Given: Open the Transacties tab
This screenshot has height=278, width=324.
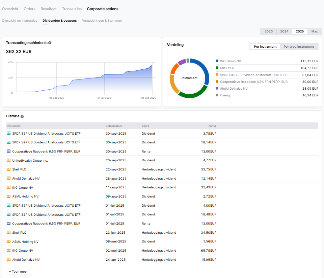Looking at the screenshot, I should tap(72, 9).
